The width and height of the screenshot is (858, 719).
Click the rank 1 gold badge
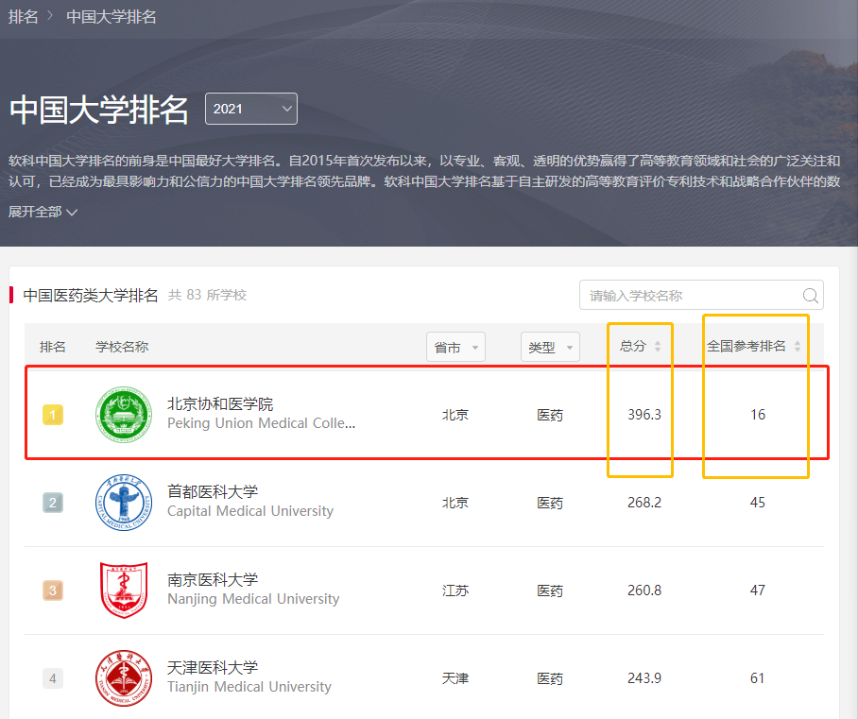coord(53,415)
